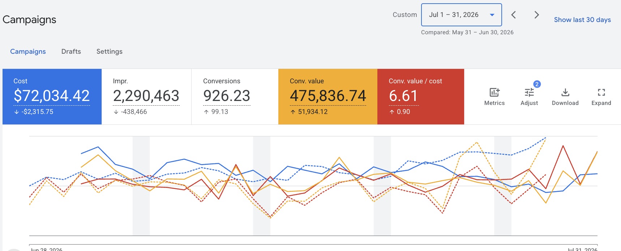Select the Conversions metric card
The width and height of the screenshot is (621, 251).
point(235,97)
